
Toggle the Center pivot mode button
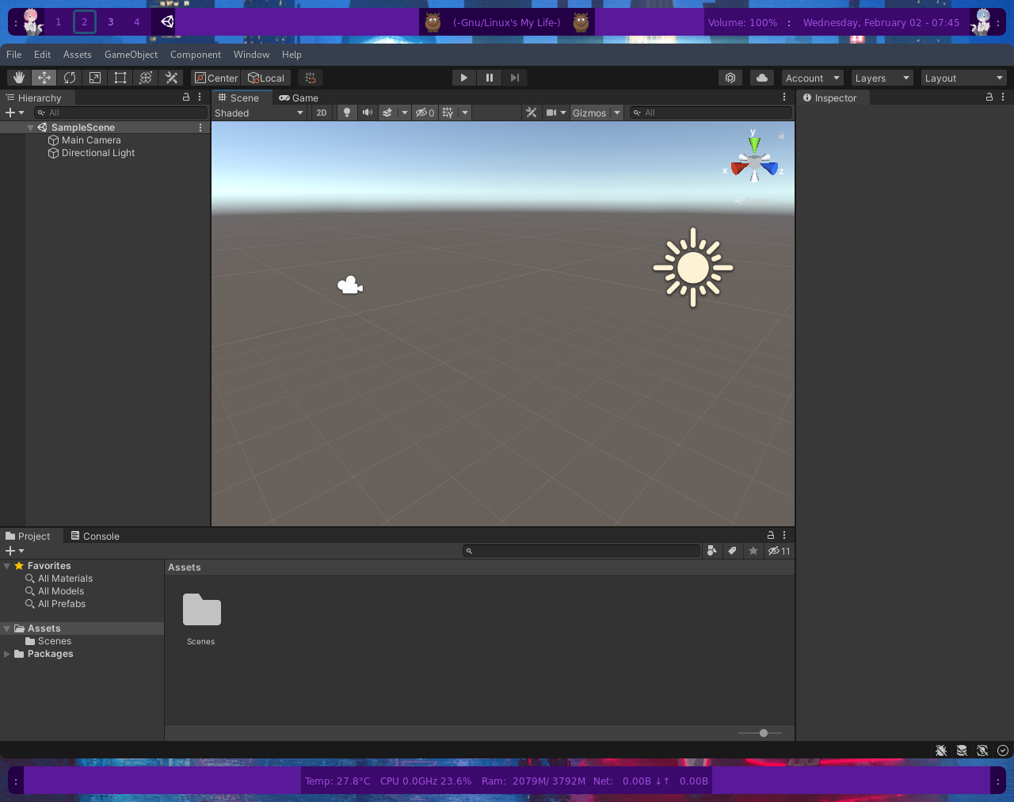[216, 78]
